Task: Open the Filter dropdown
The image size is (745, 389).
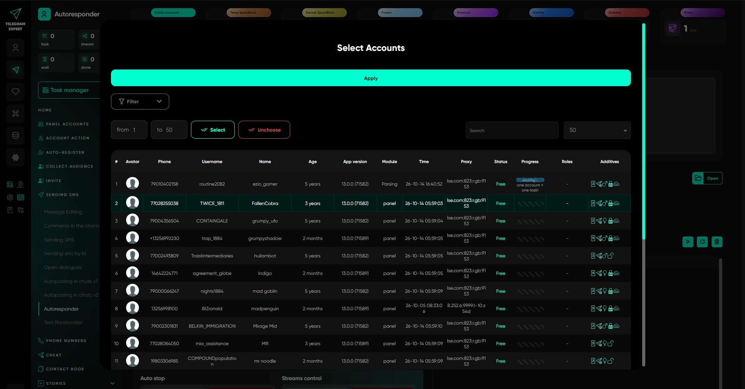Action: (140, 101)
